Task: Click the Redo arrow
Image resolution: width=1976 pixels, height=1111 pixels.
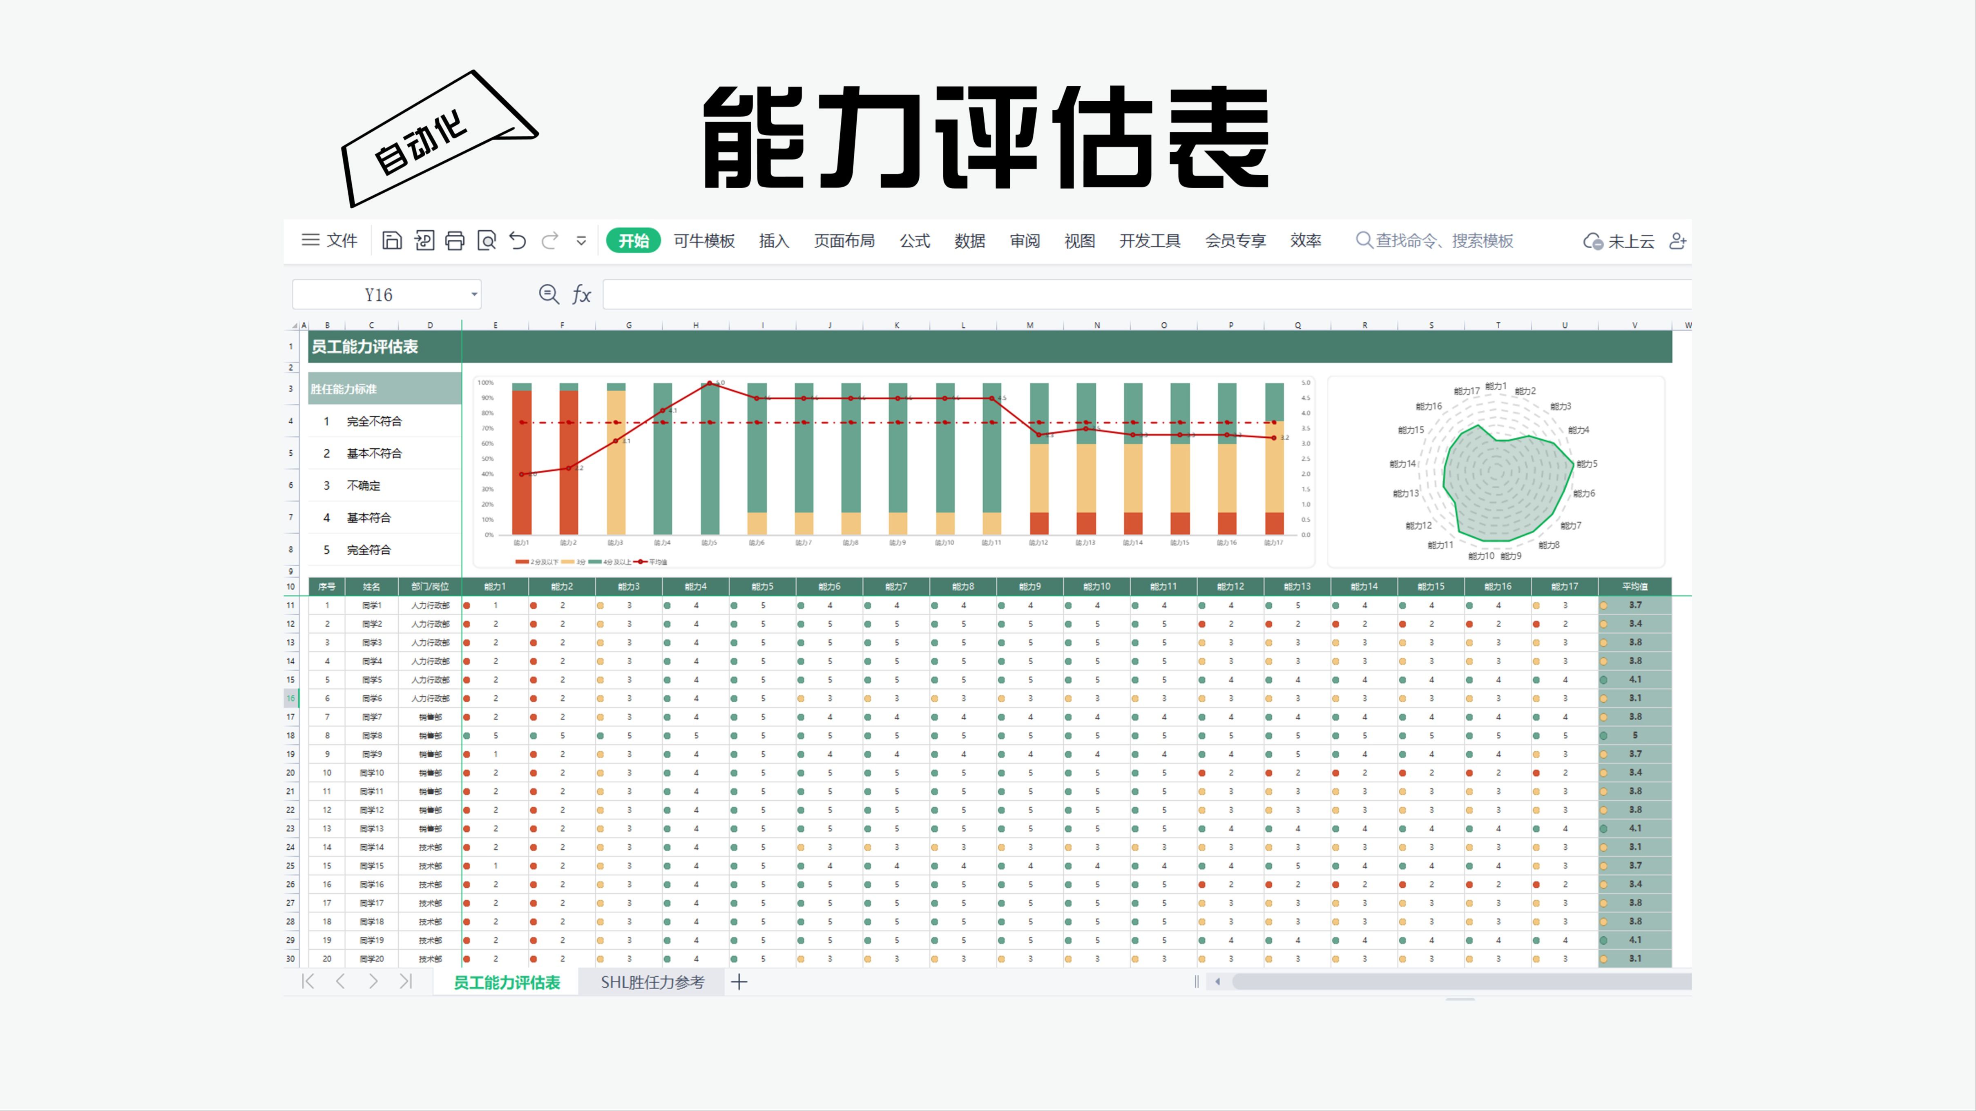Action: pyautogui.click(x=549, y=241)
